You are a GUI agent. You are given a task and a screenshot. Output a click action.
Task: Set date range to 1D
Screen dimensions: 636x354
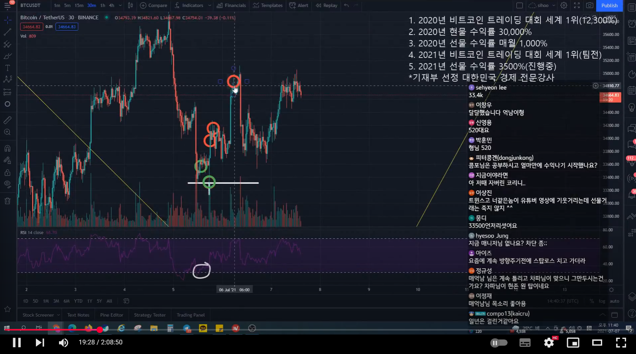click(x=26, y=301)
